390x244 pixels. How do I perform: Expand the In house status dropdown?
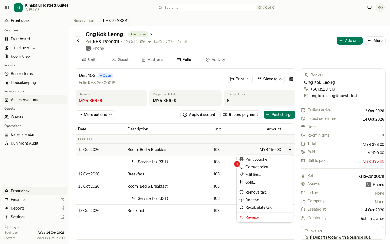[151, 34]
